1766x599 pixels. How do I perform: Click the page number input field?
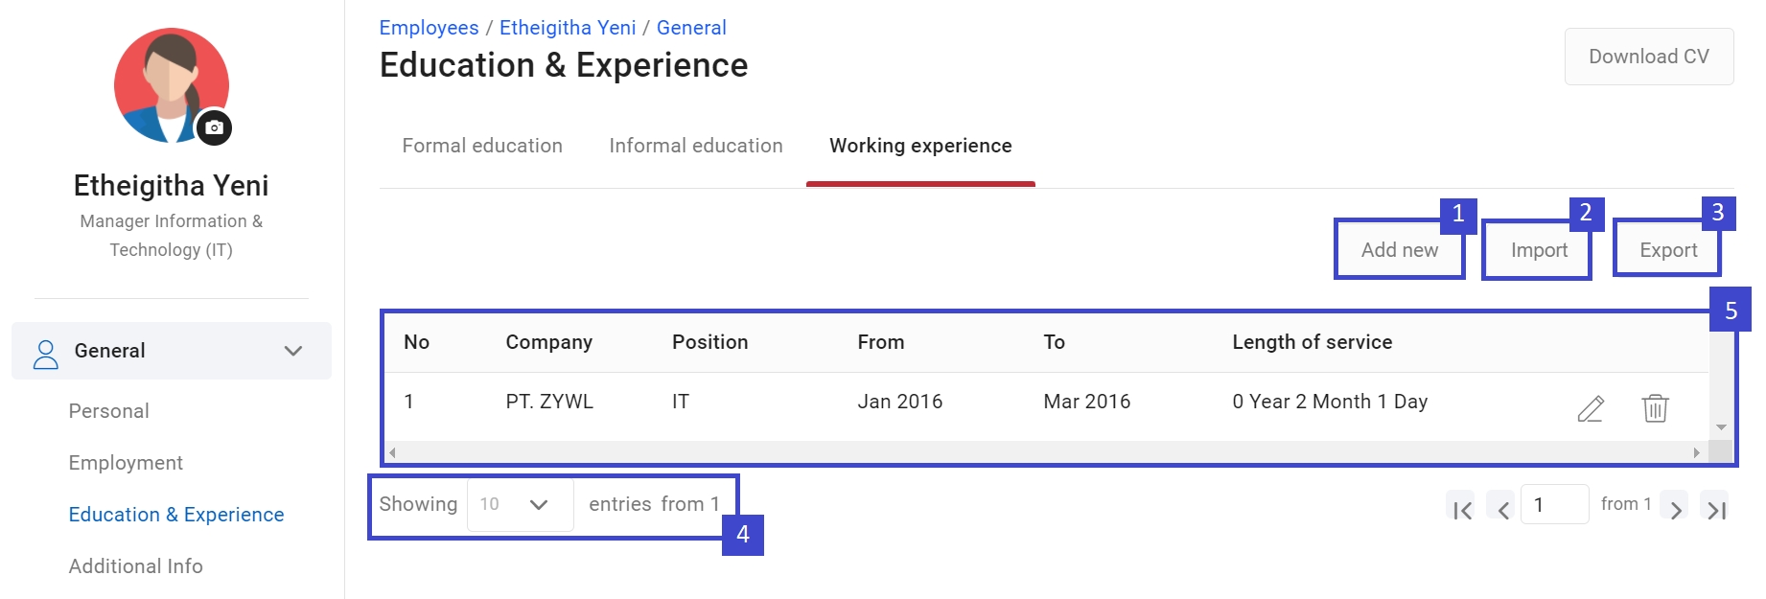[x=1554, y=504]
